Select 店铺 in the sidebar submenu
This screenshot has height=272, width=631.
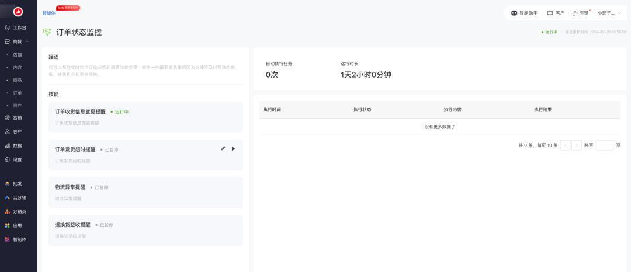18,55
